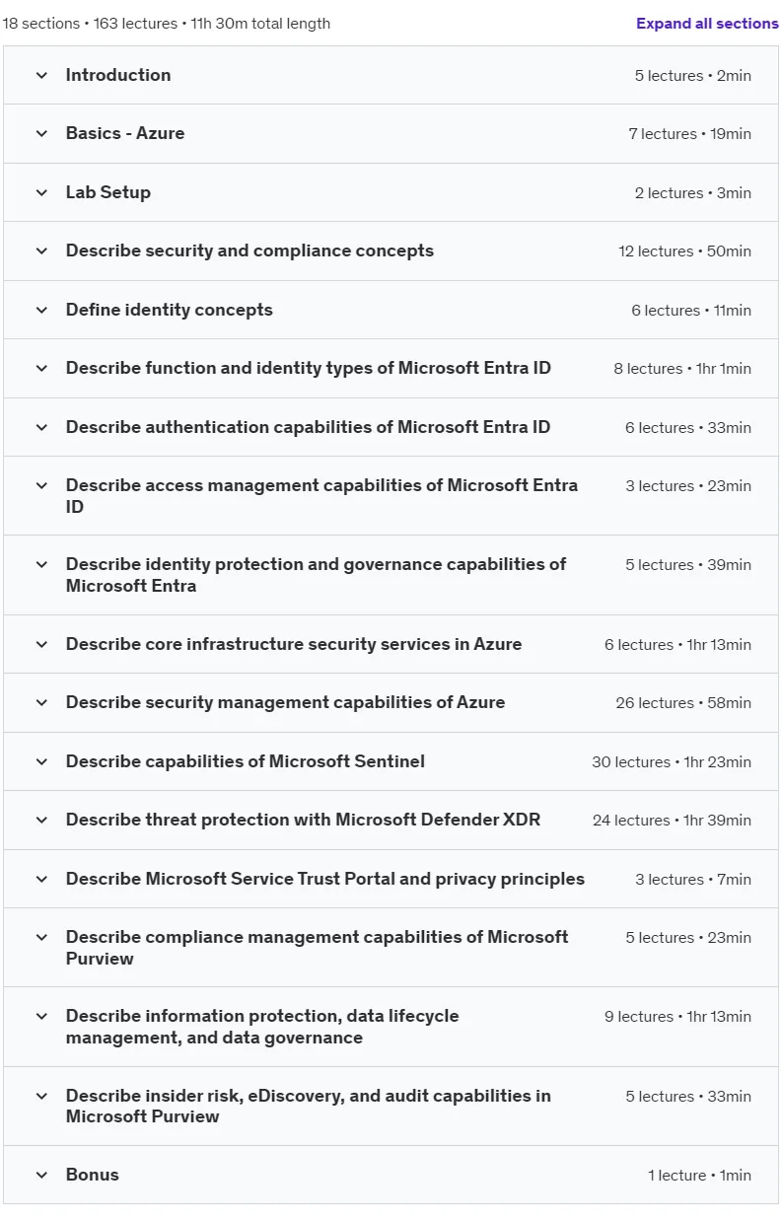Image resolution: width=782 pixels, height=1219 pixels.
Task: Expand the Define identity concepts chevron
Action: coord(41,310)
